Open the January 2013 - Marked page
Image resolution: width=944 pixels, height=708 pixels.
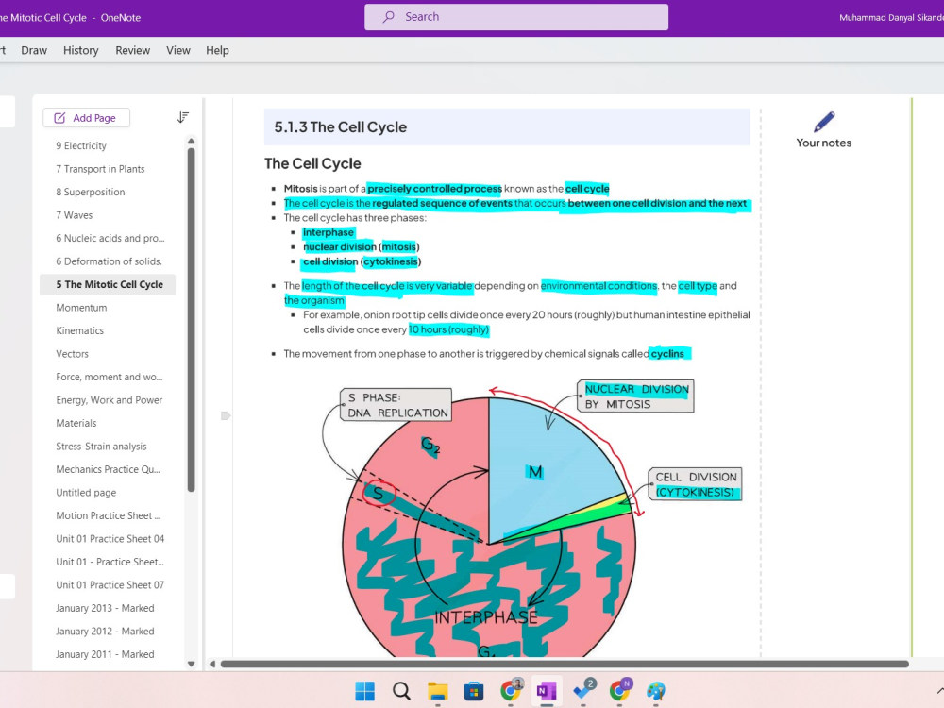pos(108,608)
